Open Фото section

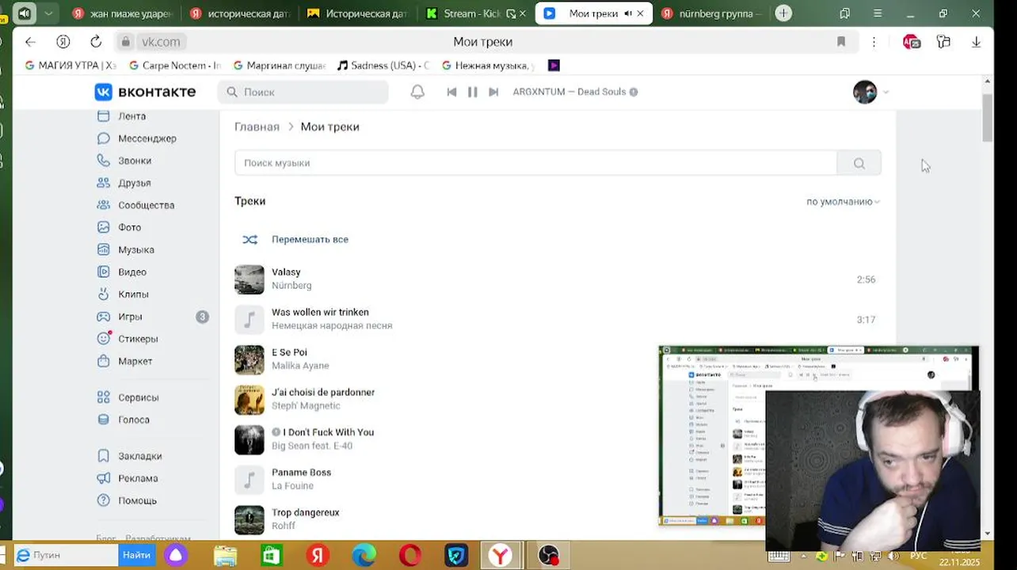129,227
